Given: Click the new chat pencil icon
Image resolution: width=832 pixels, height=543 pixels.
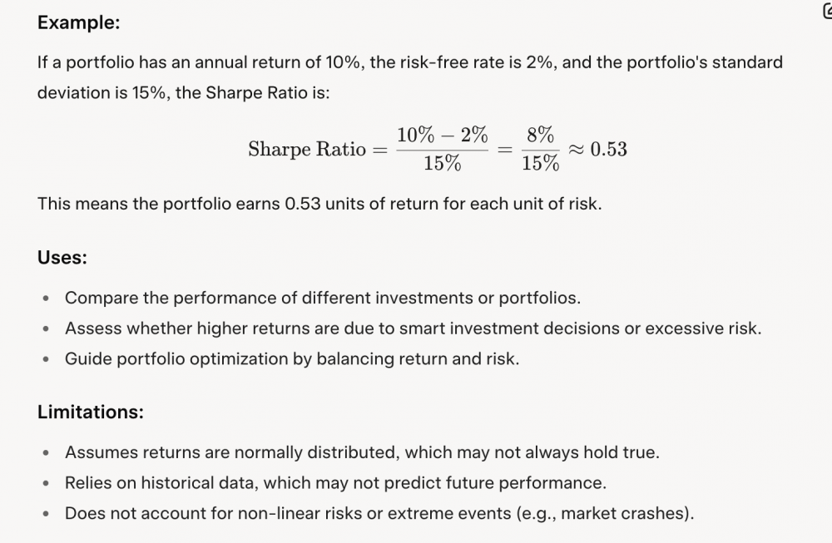Looking at the screenshot, I should [x=826, y=12].
